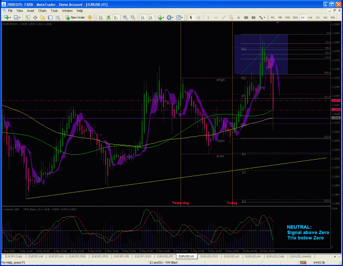Toggle chart Auto Scroll
The image size is (343, 266).
[x=143, y=18]
